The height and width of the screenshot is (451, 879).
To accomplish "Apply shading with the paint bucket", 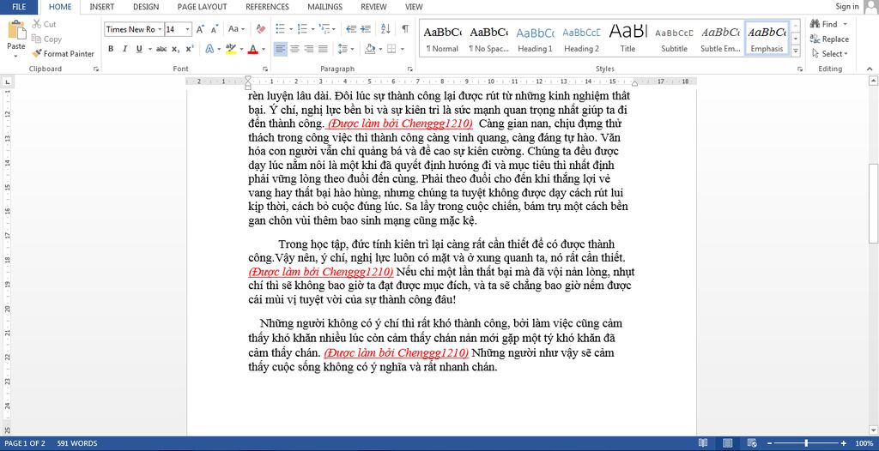I will click(369, 50).
